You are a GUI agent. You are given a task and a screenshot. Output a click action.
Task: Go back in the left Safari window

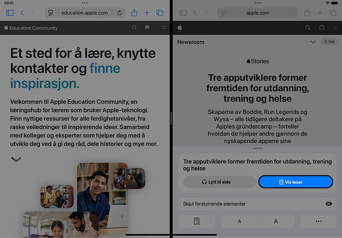tap(22, 13)
